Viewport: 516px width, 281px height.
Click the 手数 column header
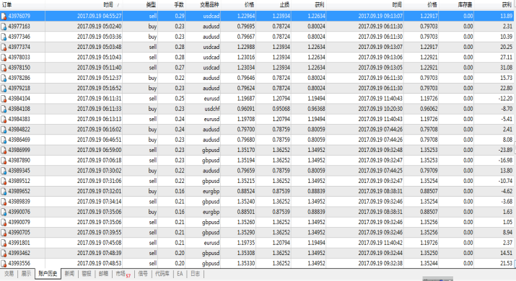point(179,4)
